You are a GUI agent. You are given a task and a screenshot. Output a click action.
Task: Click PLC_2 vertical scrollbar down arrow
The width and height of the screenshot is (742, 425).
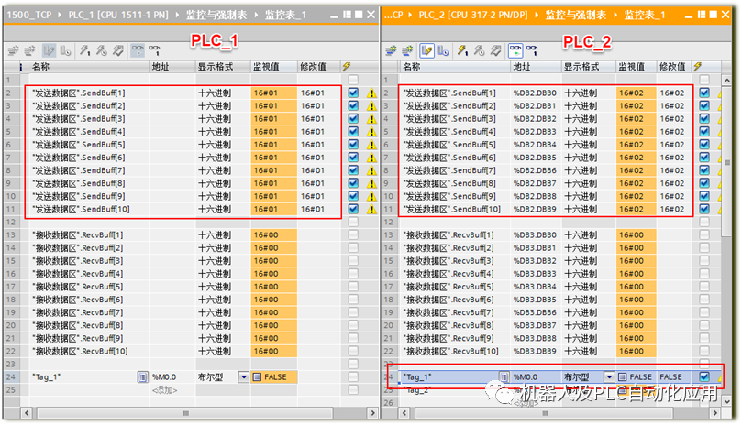pyautogui.click(x=726, y=401)
